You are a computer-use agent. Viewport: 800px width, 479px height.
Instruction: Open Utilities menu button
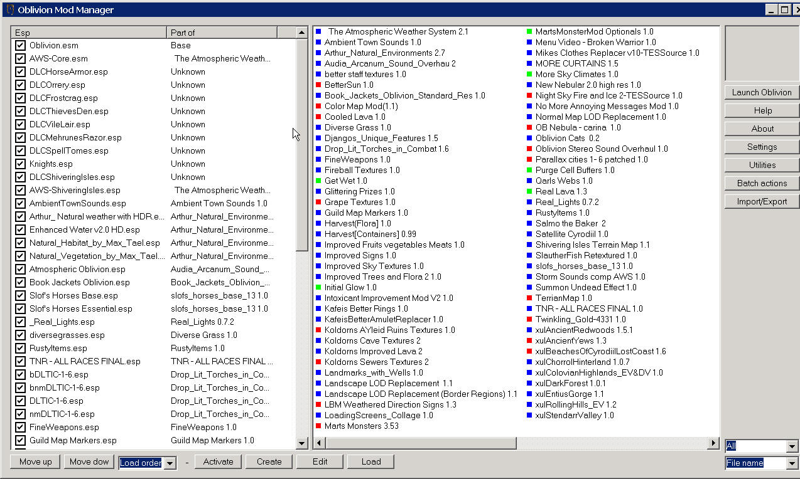tap(762, 165)
